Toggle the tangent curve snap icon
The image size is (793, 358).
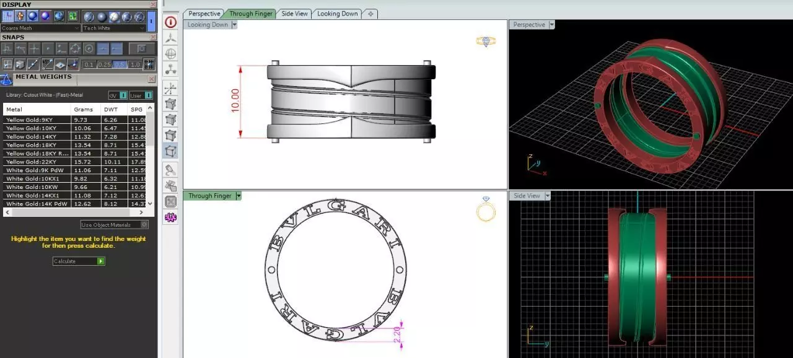click(20, 48)
